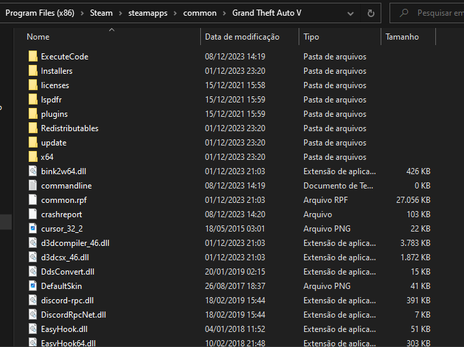The width and height of the screenshot is (464, 347).
Task: Click the d3dcompiler_46.dll file icon
Action: click(33, 243)
